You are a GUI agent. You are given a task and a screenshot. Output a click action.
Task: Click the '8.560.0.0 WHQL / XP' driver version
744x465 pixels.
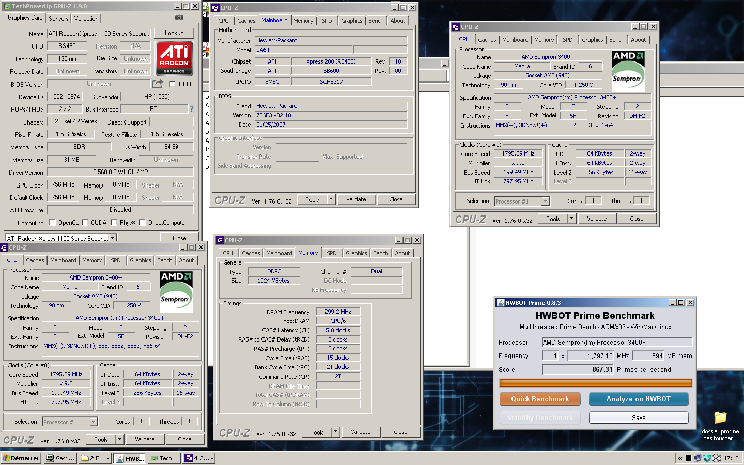[x=120, y=172]
